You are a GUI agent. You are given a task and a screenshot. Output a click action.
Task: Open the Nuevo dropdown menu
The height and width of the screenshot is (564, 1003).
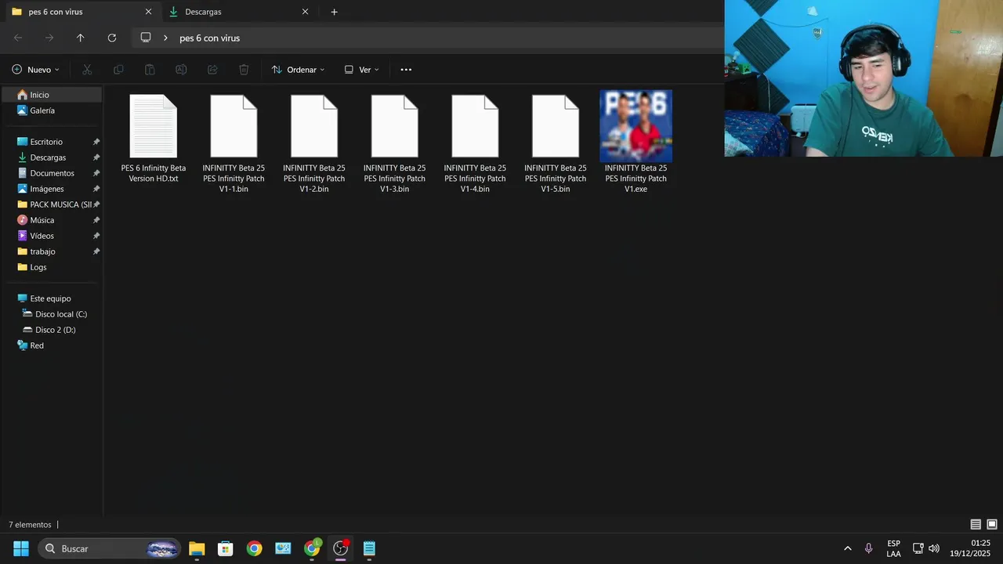coord(35,70)
